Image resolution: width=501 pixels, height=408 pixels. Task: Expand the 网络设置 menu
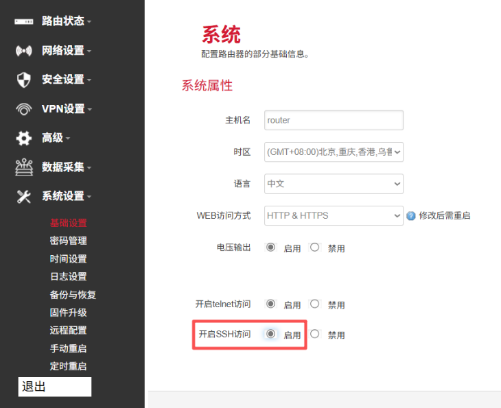66,51
